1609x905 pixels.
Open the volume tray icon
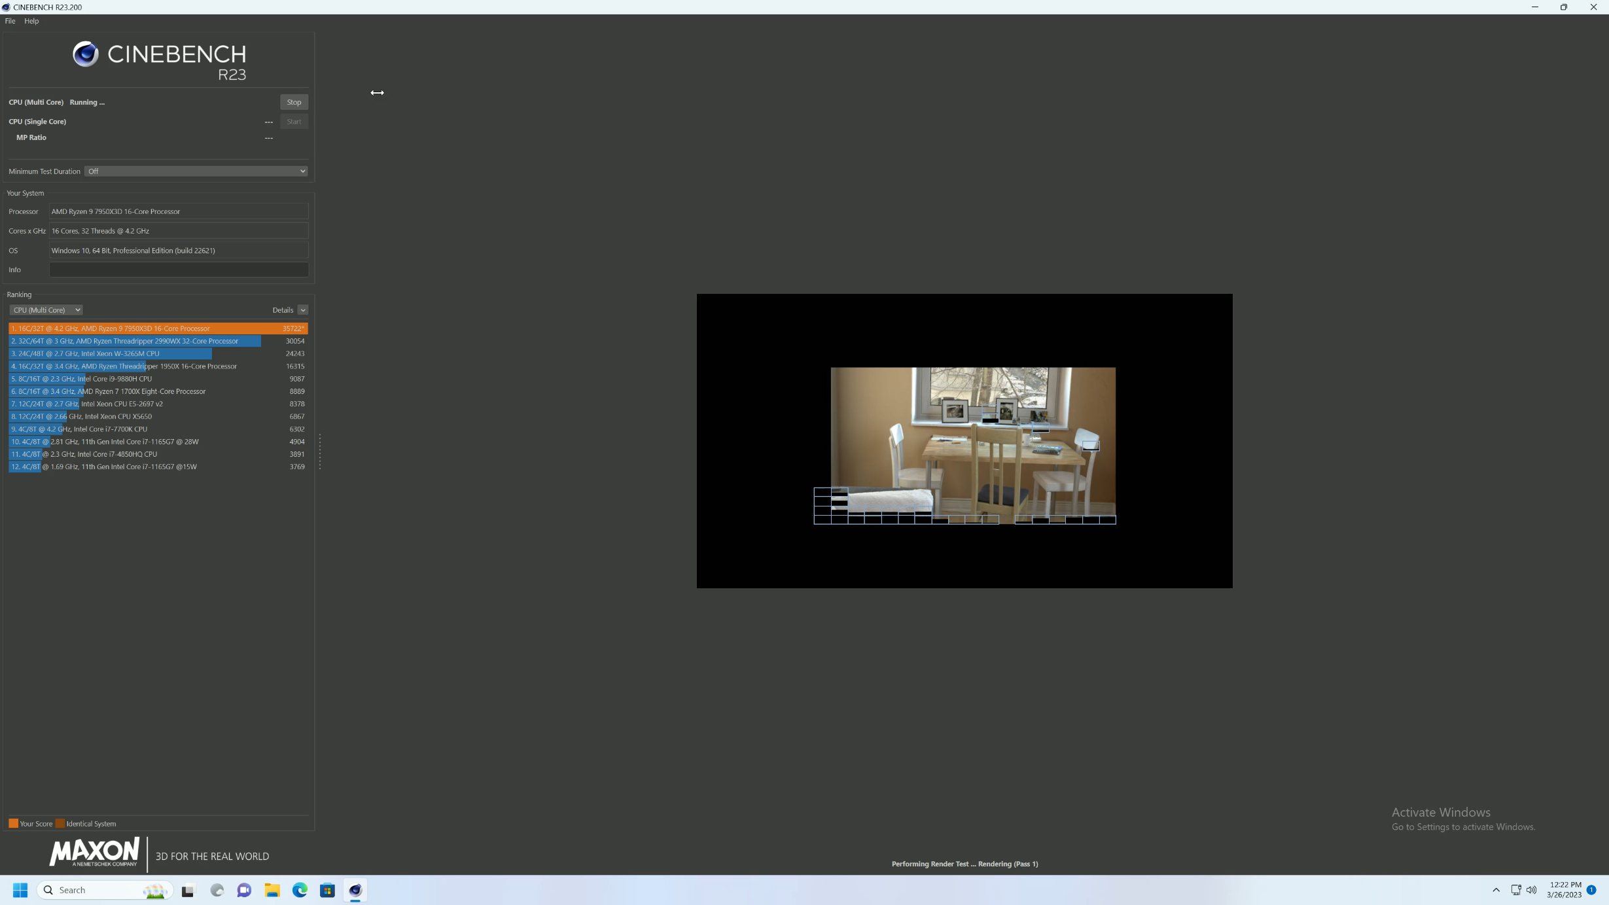pos(1531,890)
